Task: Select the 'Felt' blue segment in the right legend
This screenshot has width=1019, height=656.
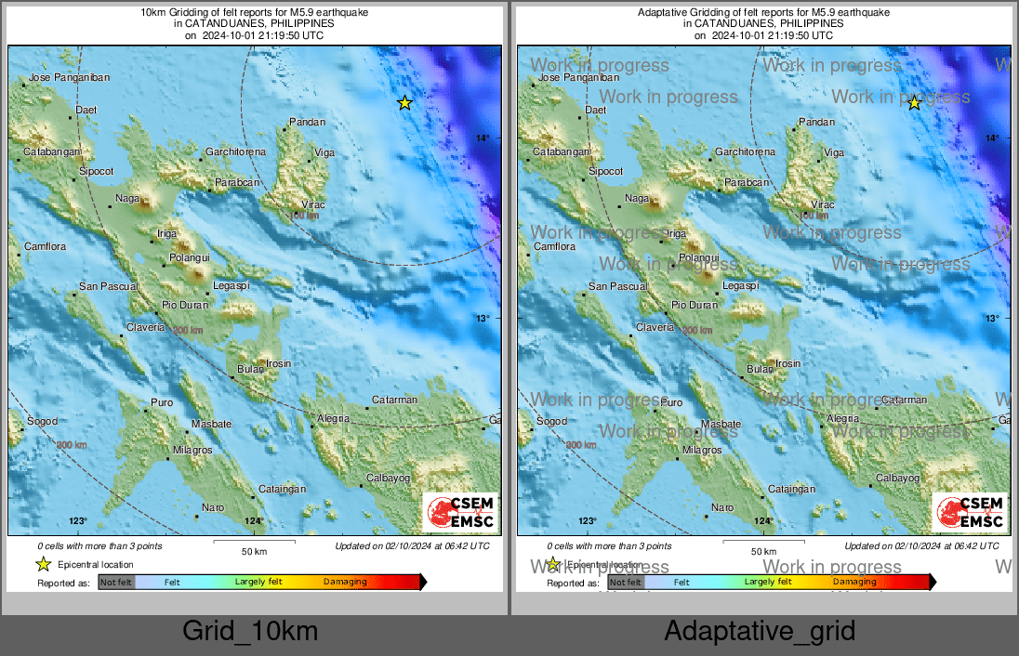Action: 682,583
